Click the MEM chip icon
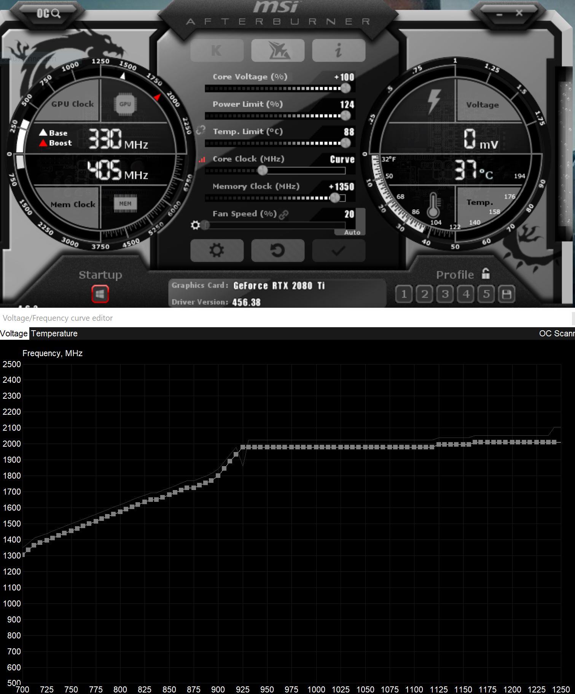This screenshot has width=575, height=694. 125,204
